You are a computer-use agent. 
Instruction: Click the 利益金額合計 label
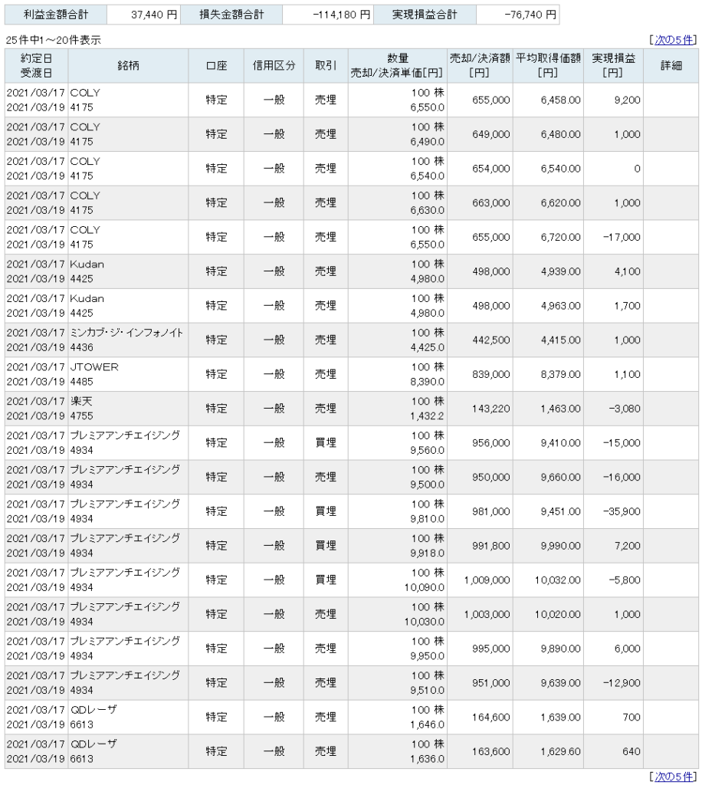pos(55,15)
